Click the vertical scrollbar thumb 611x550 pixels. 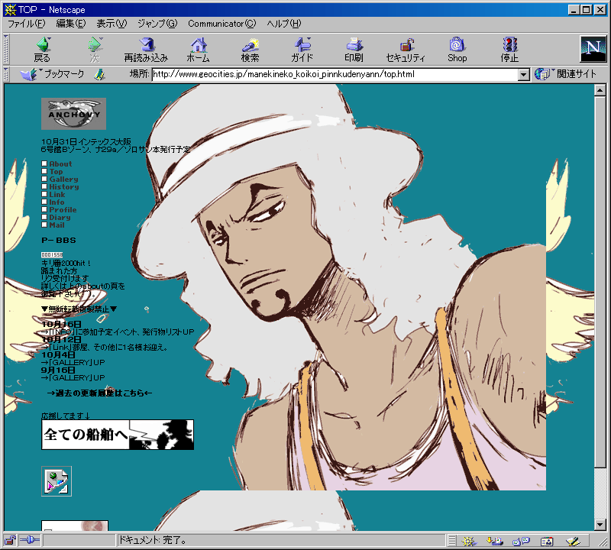[x=600, y=280]
